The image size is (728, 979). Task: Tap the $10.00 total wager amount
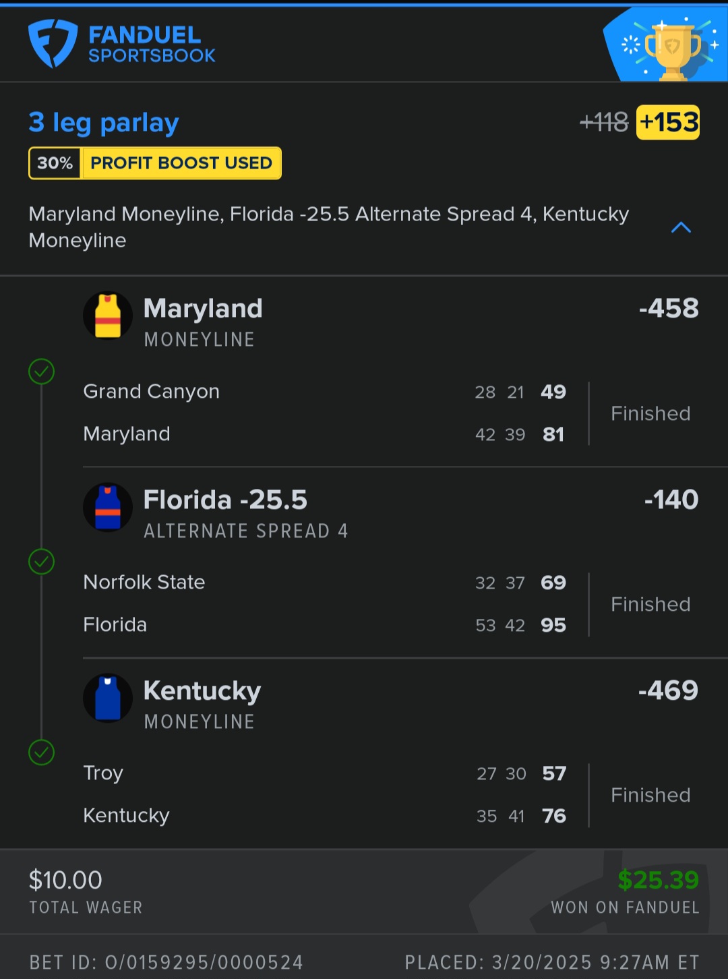pyautogui.click(x=65, y=880)
